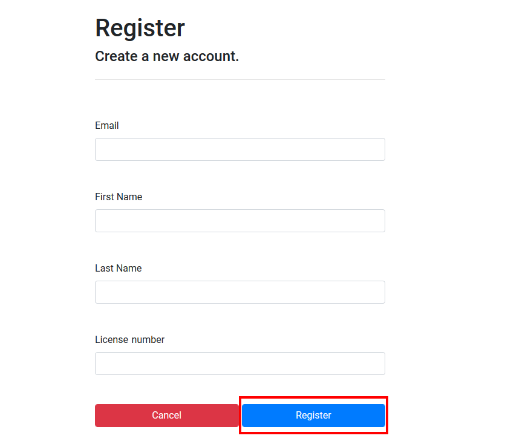Screen dimensions: 528x447
Task: Activate the text box under Last Name
Action: point(240,292)
